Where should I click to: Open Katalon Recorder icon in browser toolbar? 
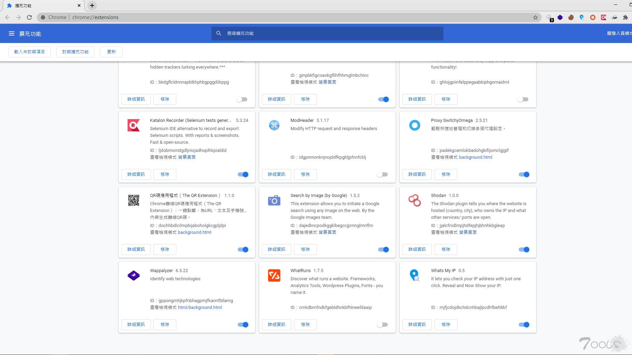click(604, 17)
